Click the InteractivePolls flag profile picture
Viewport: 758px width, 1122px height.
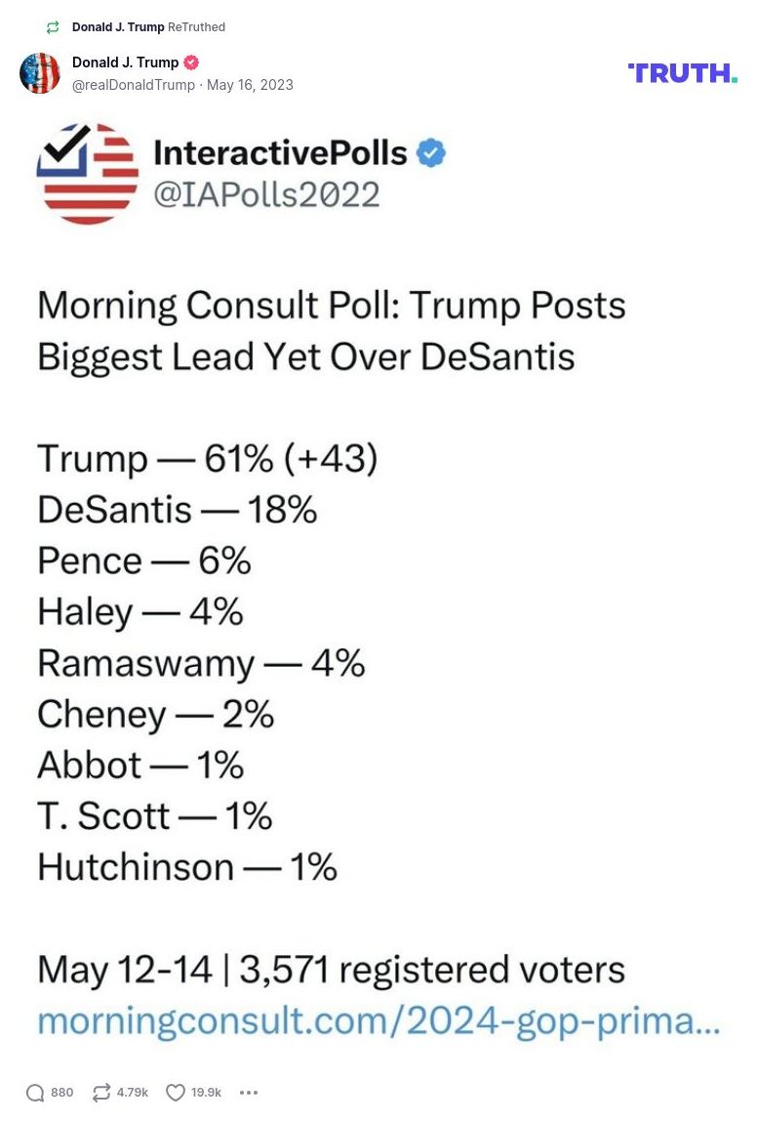[x=88, y=174]
